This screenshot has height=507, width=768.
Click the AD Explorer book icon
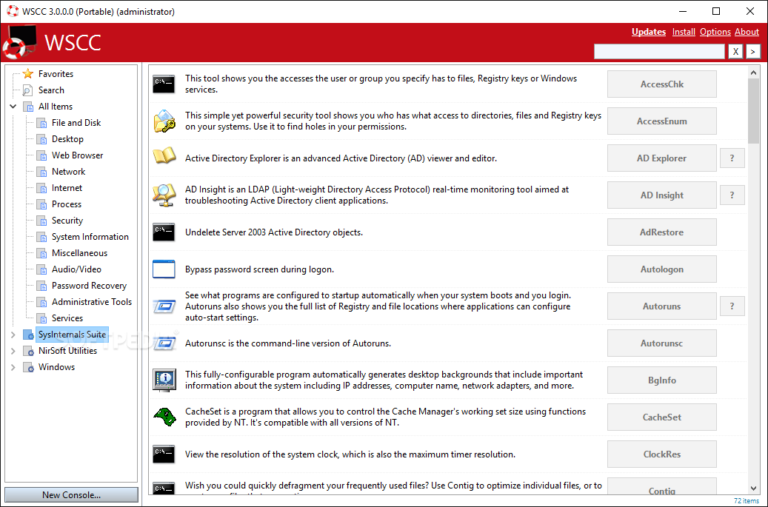click(164, 156)
